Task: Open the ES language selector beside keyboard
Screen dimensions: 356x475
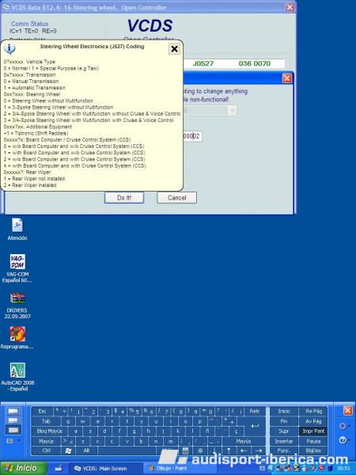Action: [13, 441]
